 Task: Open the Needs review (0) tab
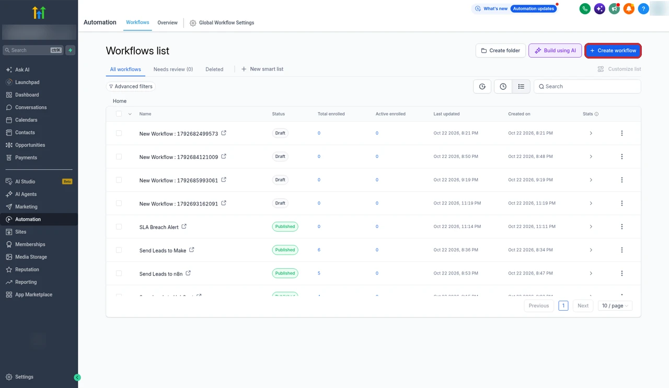pos(173,69)
